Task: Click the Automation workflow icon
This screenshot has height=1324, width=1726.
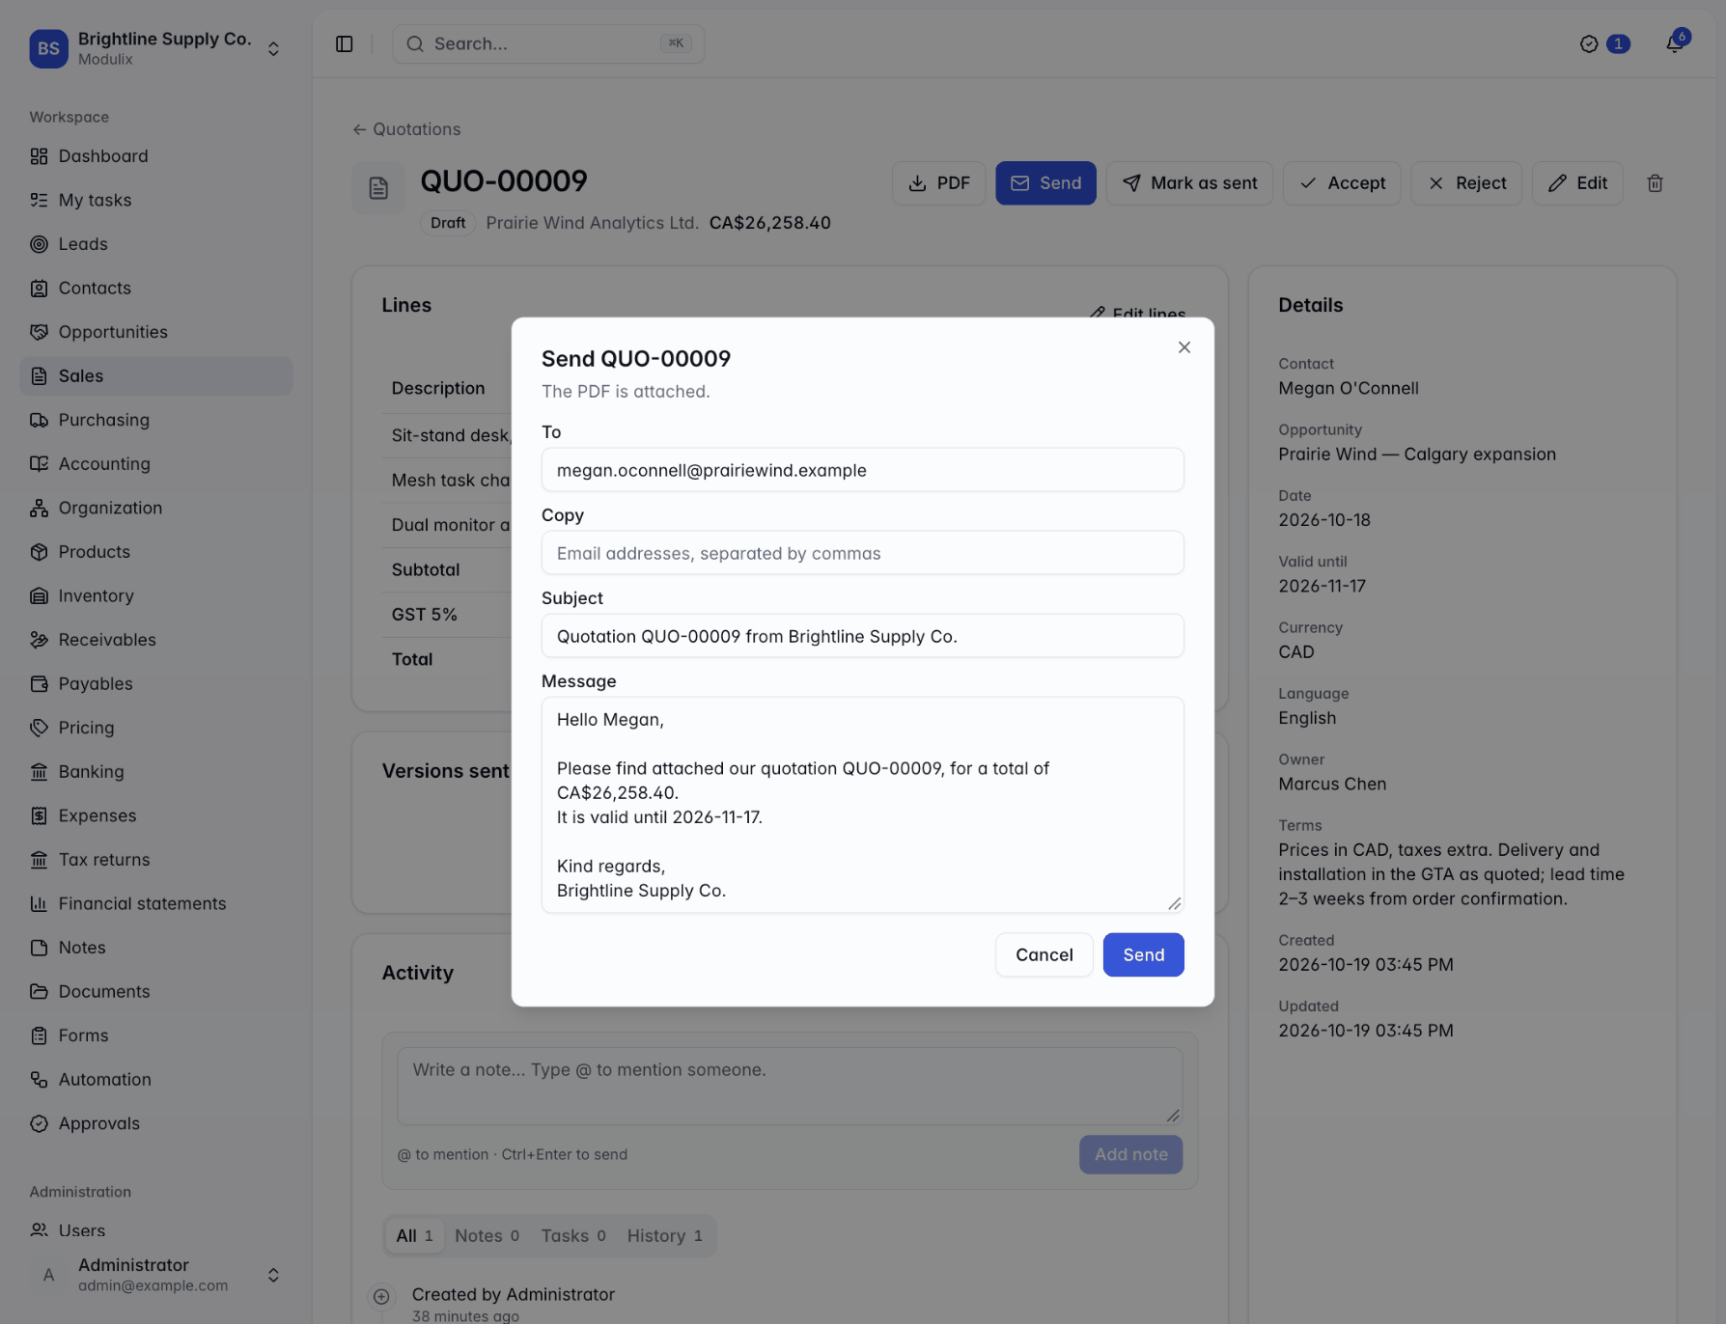Action: click(39, 1079)
